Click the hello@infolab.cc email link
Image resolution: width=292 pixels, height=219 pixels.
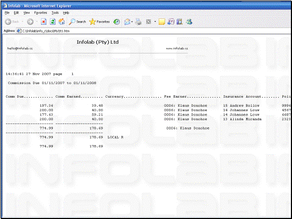coord(20,49)
